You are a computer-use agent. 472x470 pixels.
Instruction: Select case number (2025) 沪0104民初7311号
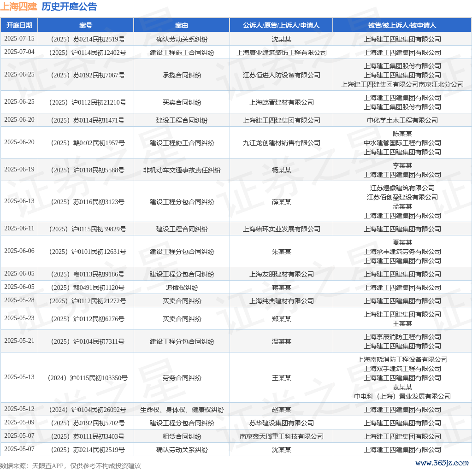(88, 341)
